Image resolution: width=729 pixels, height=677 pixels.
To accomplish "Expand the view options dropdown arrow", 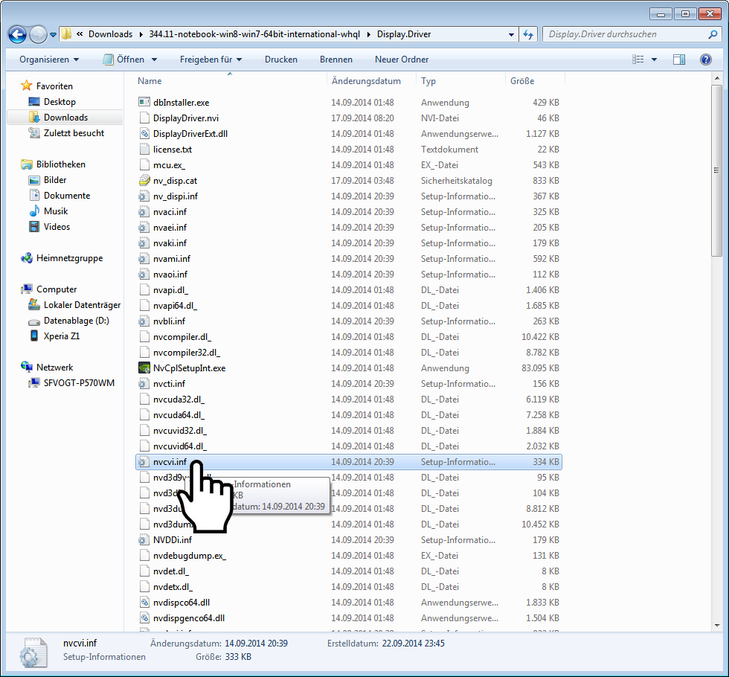I will coord(654,60).
